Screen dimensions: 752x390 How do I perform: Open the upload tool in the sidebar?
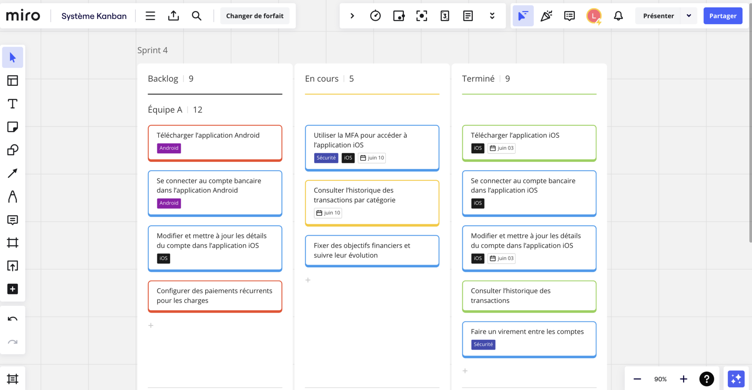[13, 266]
